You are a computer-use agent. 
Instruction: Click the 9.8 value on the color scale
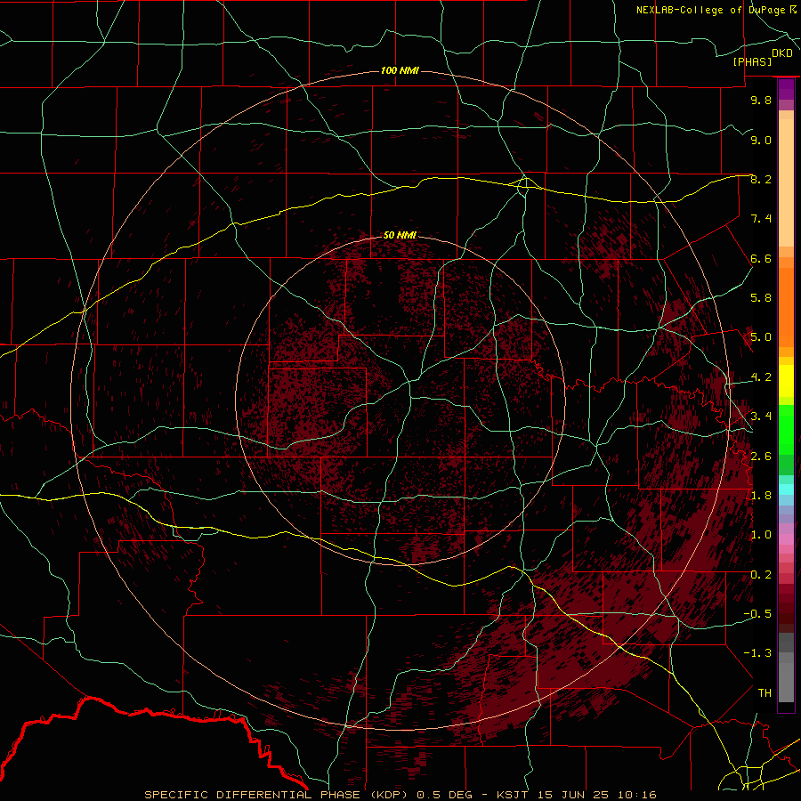[x=761, y=100]
